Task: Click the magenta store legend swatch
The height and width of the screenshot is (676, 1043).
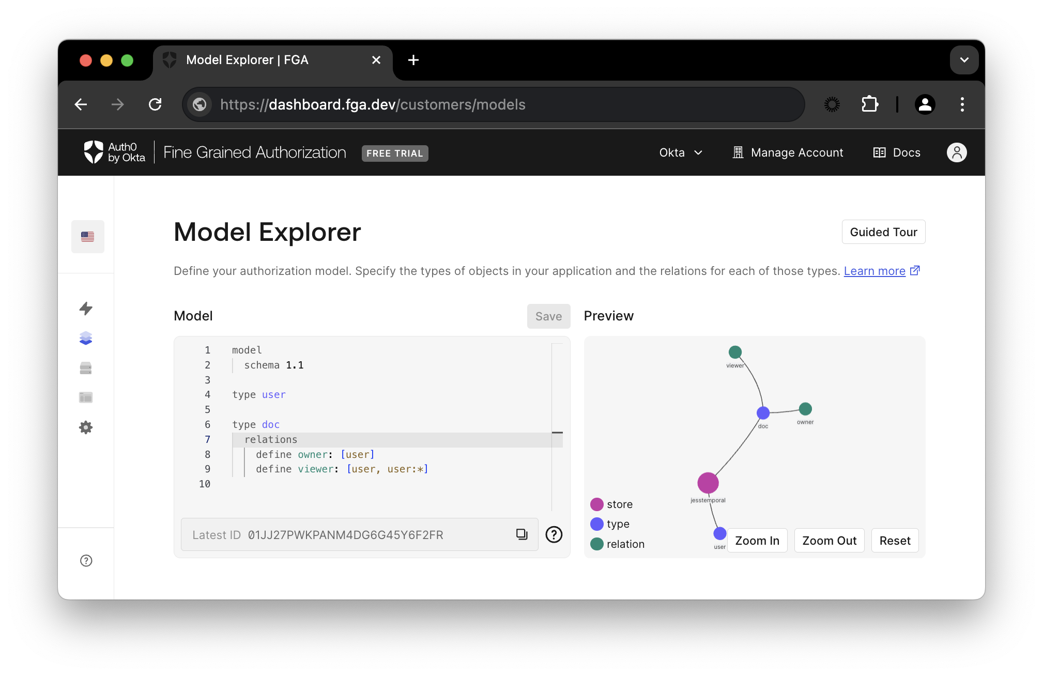Action: point(597,504)
